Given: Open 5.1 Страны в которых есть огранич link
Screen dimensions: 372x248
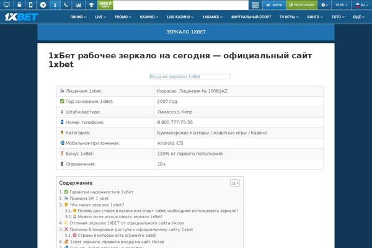Looking at the screenshot, I should (x=117, y=236).
